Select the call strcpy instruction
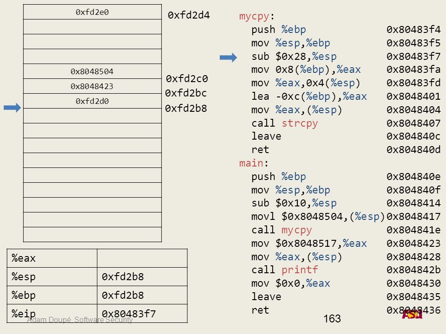 coord(285,123)
